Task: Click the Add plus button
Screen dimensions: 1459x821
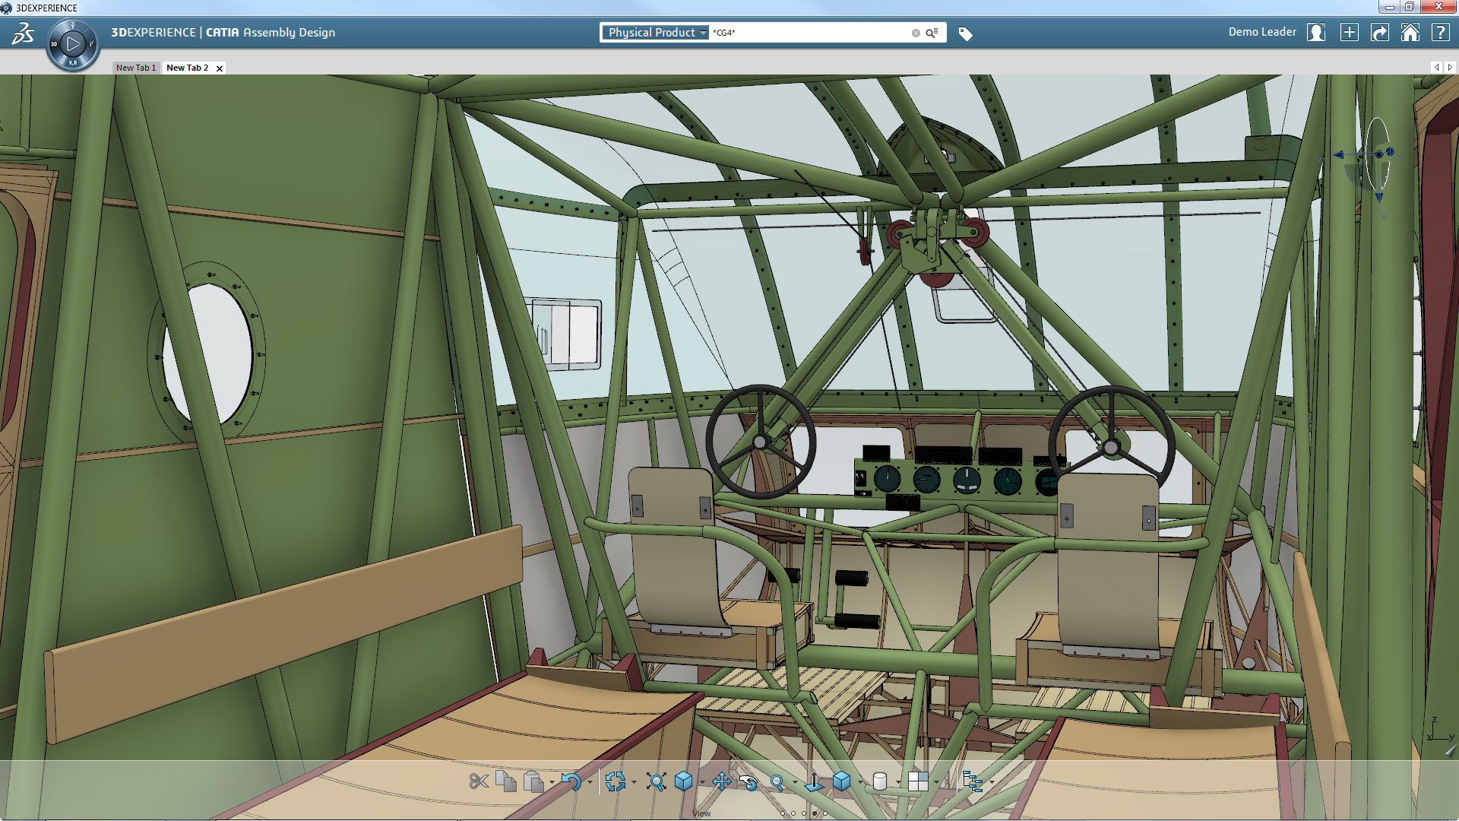Action: 1349,33
